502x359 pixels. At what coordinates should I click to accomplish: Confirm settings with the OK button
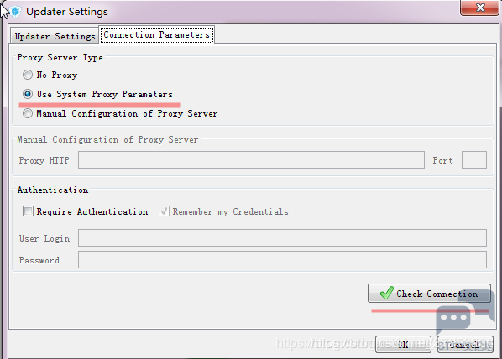pos(403,344)
